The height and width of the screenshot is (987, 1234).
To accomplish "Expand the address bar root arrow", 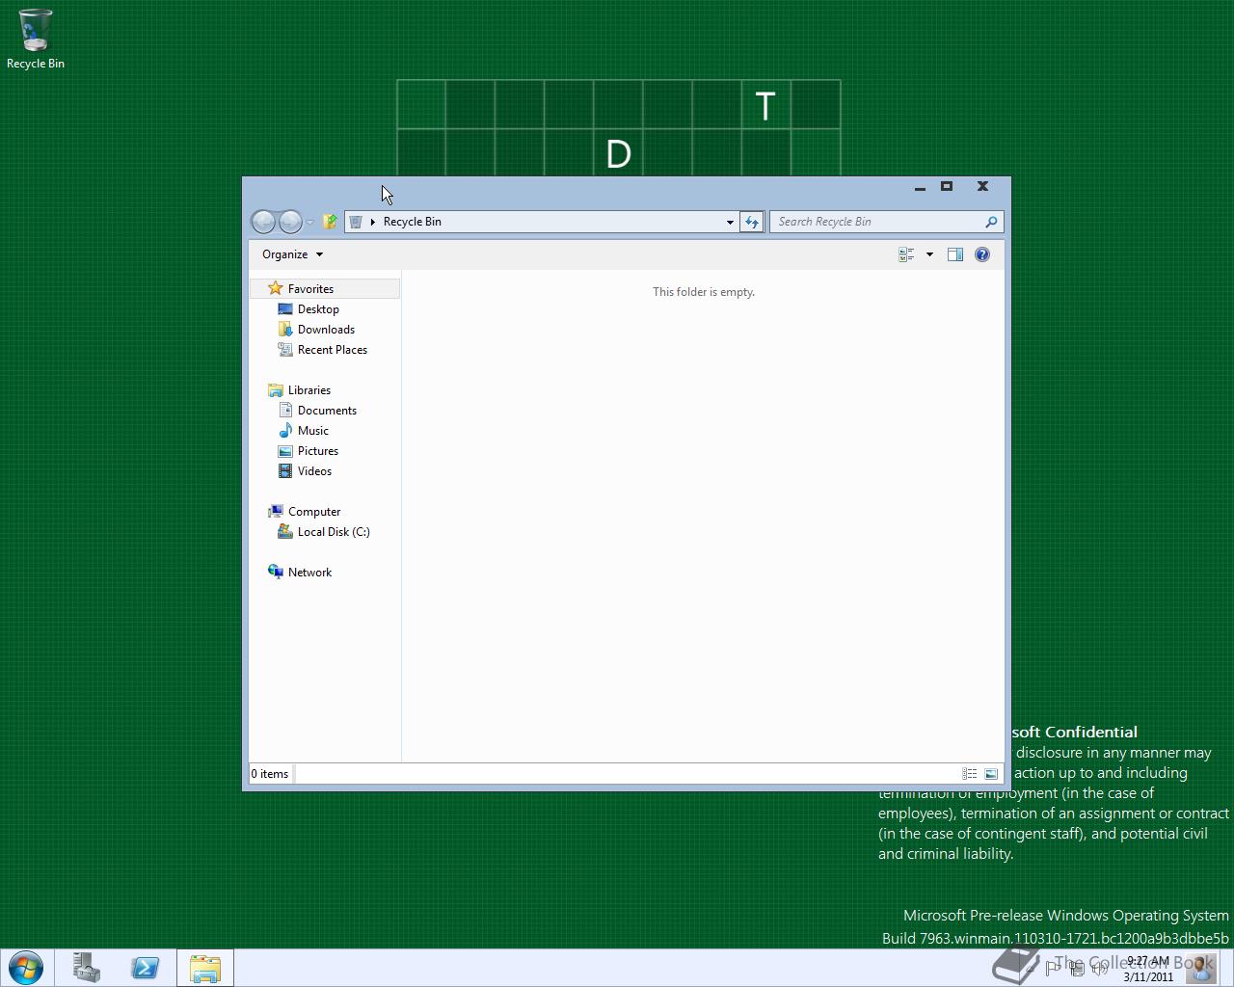I will 373,222.
